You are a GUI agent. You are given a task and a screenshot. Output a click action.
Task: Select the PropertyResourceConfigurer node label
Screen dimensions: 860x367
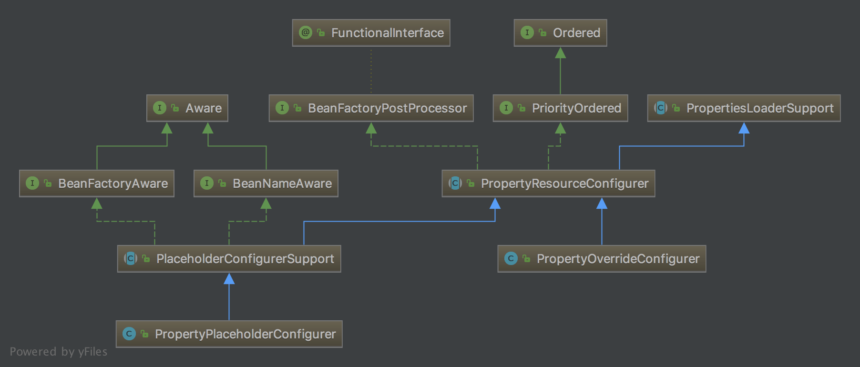(x=564, y=183)
